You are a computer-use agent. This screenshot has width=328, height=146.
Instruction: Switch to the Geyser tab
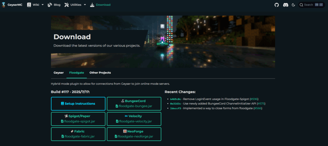tap(59, 73)
